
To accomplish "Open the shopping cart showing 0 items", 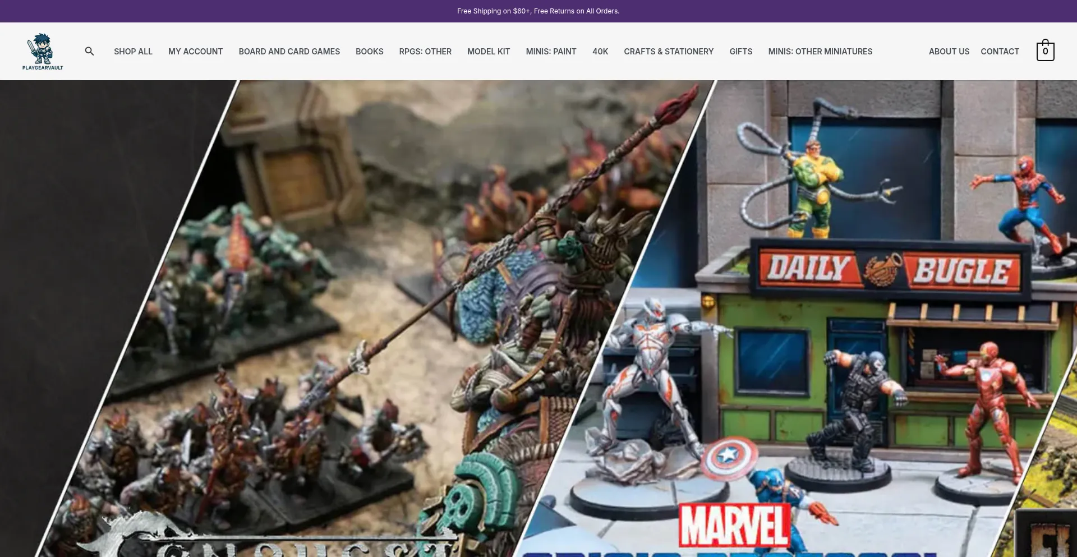I will coord(1044,51).
